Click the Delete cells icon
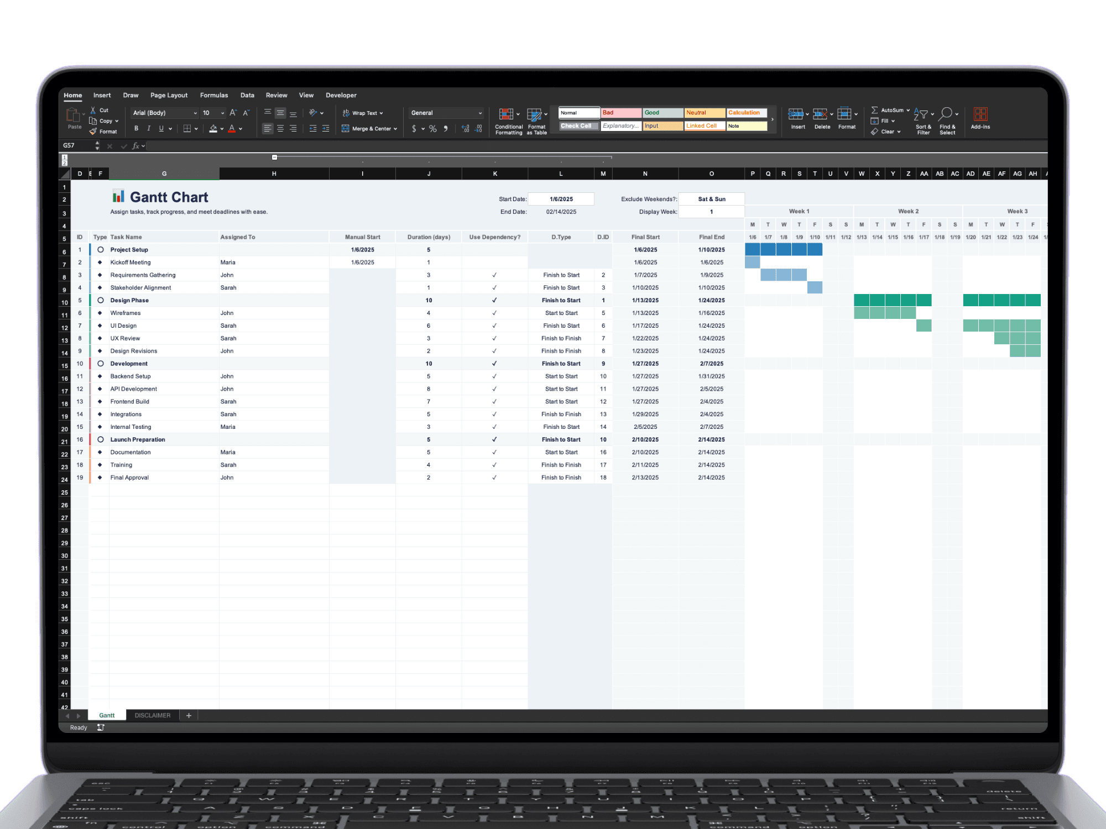Image resolution: width=1106 pixels, height=829 pixels. point(820,114)
